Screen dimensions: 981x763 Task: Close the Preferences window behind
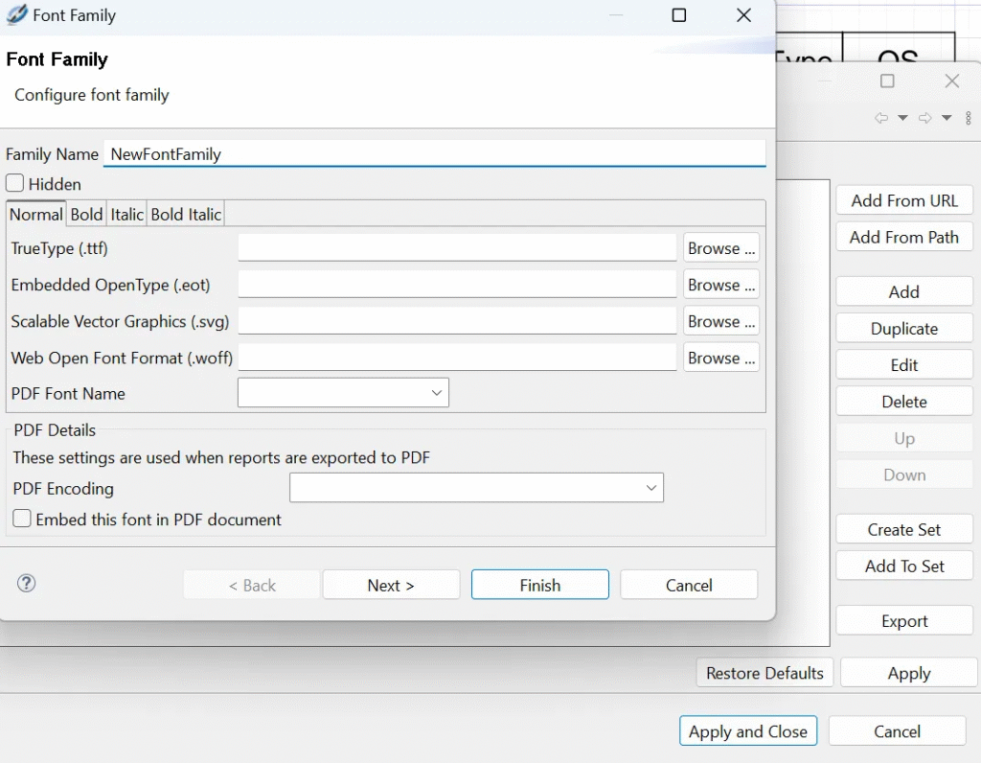951,81
